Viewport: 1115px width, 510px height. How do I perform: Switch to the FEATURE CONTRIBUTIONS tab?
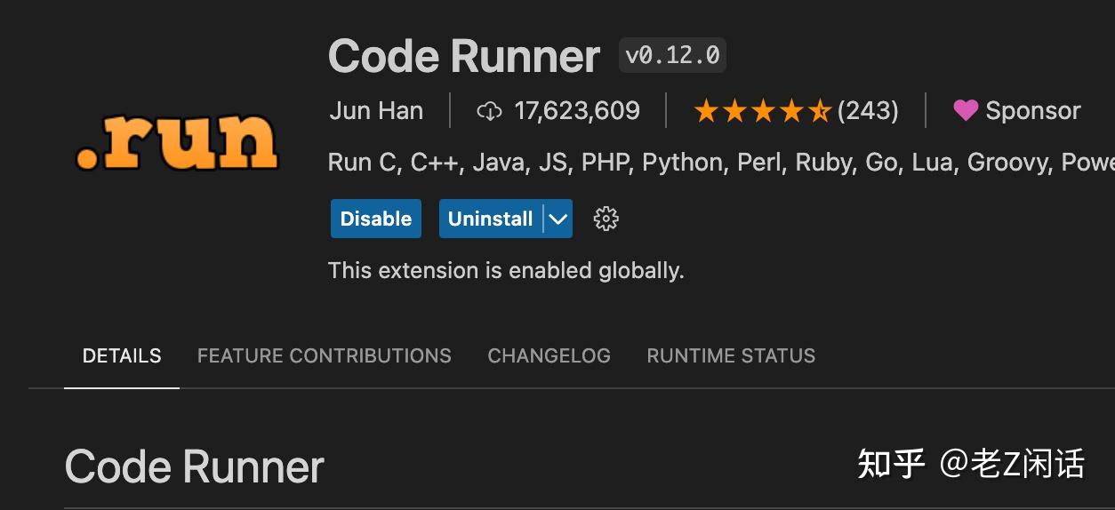tap(325, 356)
